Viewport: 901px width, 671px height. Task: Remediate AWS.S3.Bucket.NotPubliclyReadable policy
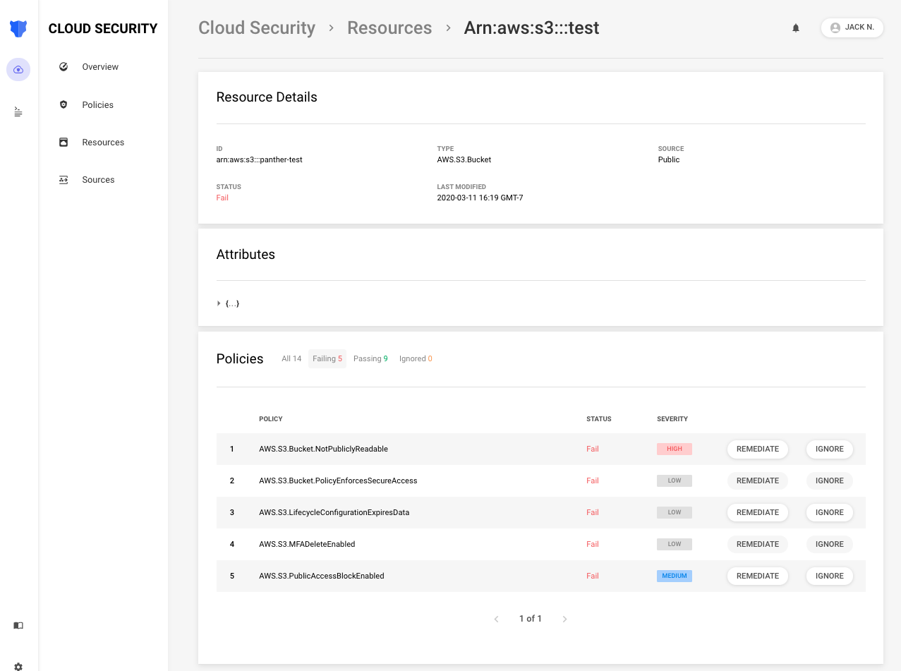click(x=758, y=449)
